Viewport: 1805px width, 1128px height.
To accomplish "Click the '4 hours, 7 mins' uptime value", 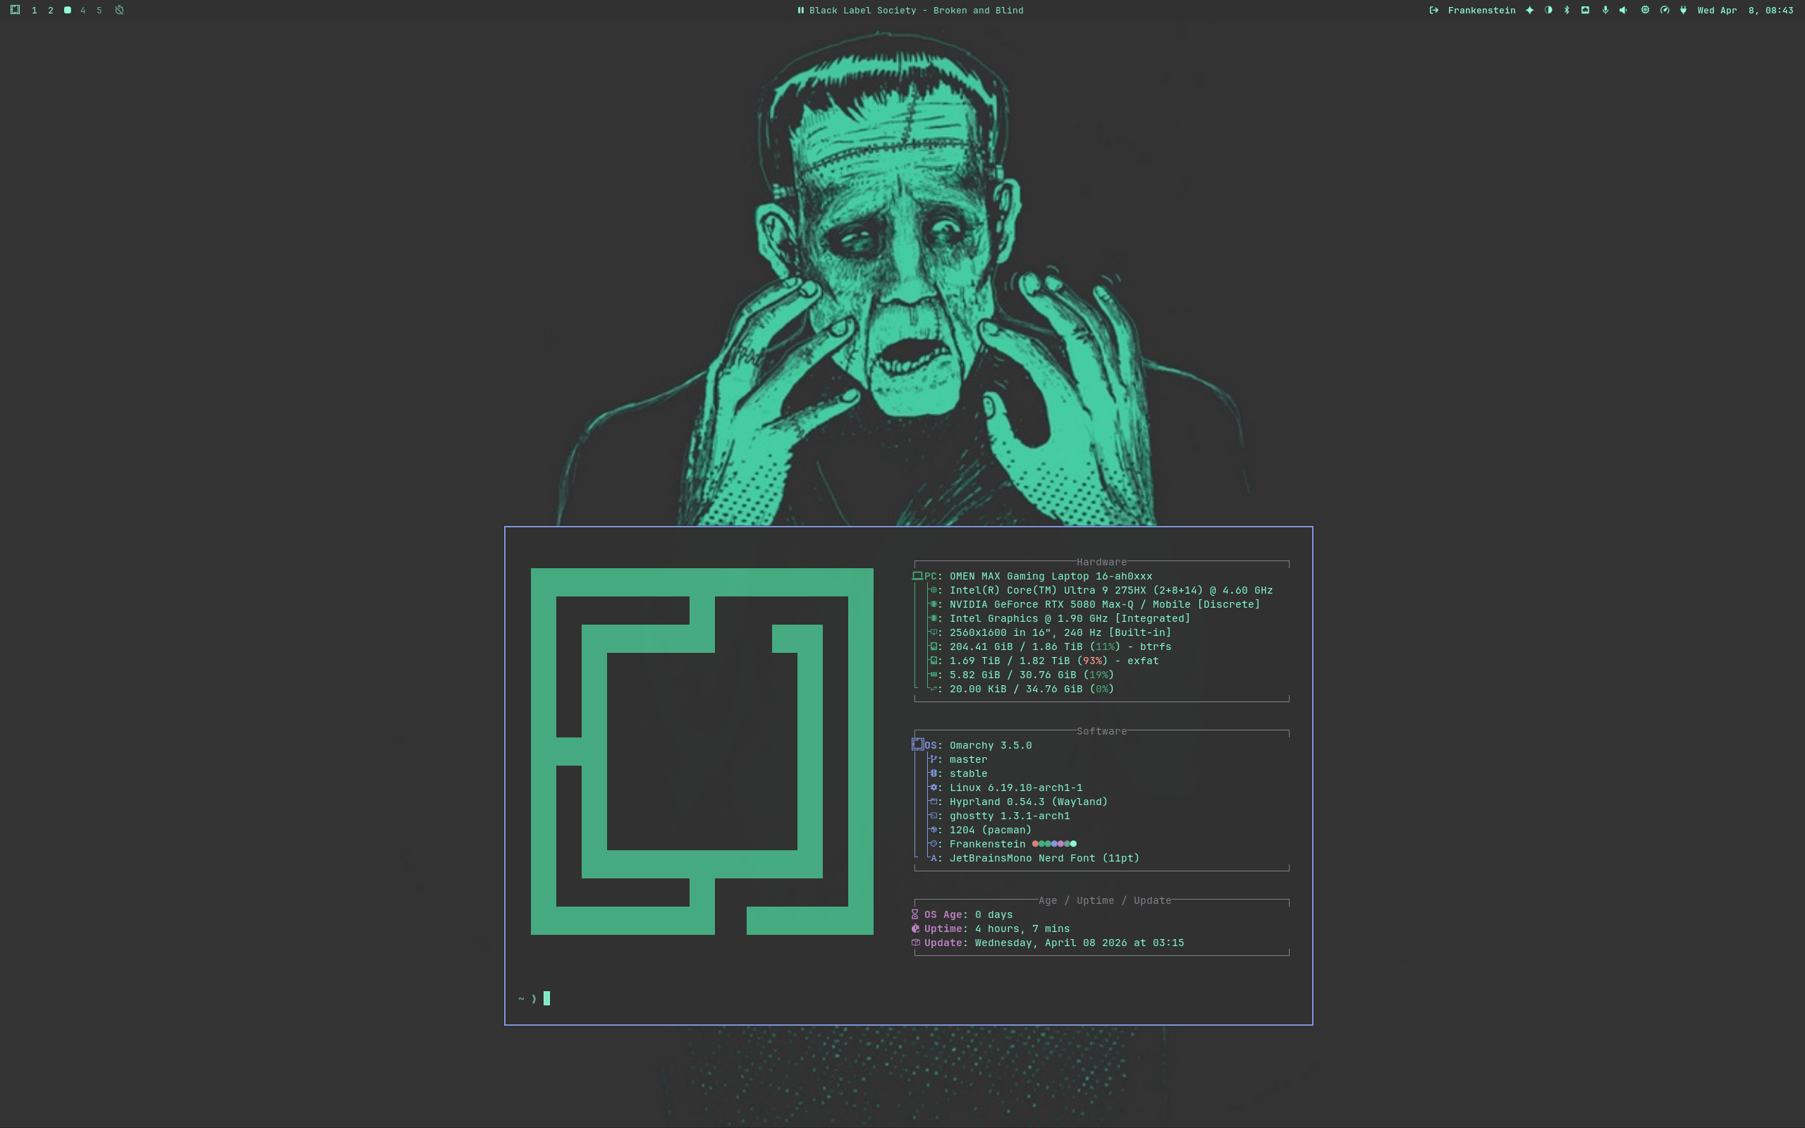I will (x=1022, y=928).
